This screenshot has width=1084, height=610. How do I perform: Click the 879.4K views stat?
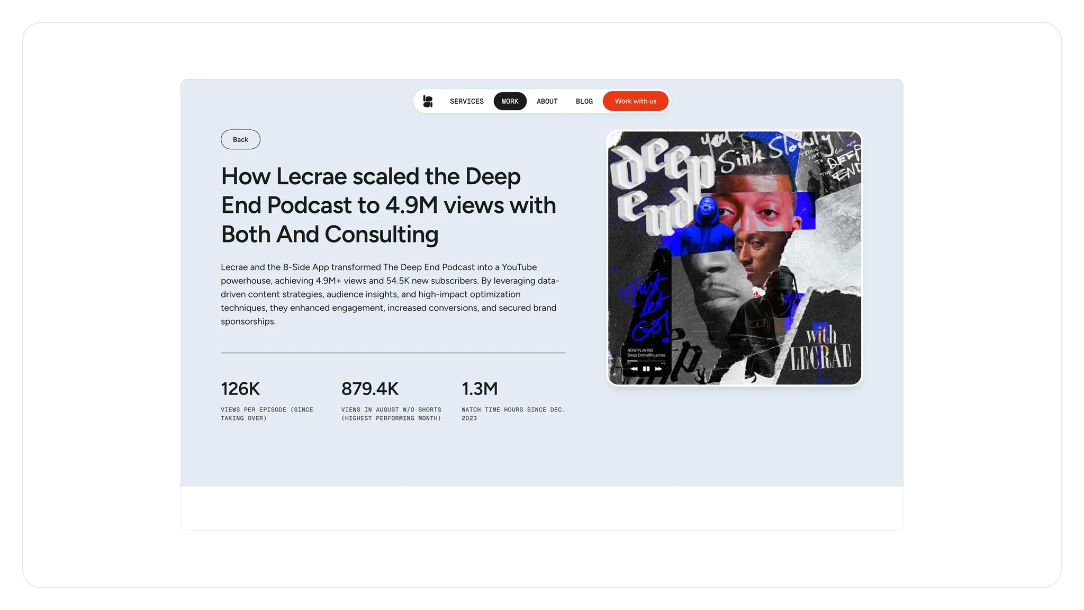point(369,389)
